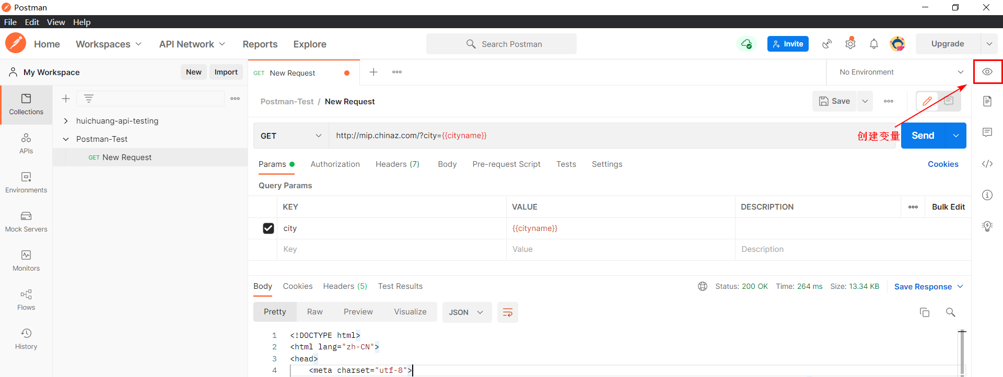Search the response body magnifier icon

point(951,312)
